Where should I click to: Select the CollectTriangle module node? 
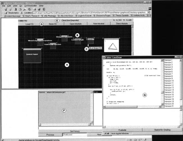coord(78,41)
